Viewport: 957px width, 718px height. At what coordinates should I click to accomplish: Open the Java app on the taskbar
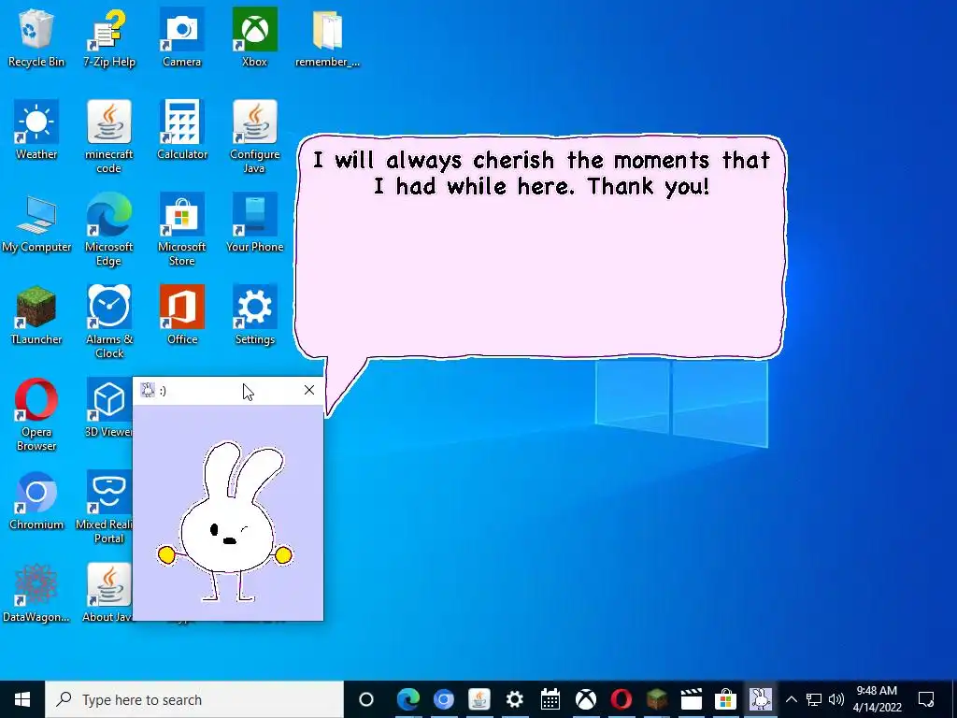tap(479, 699)
